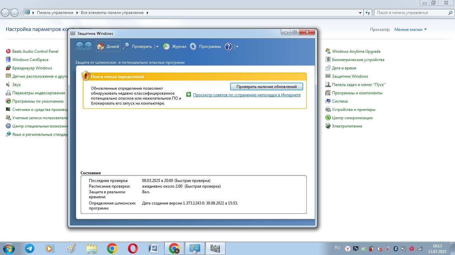Click the yellow warning shield icon

point(86,76)
